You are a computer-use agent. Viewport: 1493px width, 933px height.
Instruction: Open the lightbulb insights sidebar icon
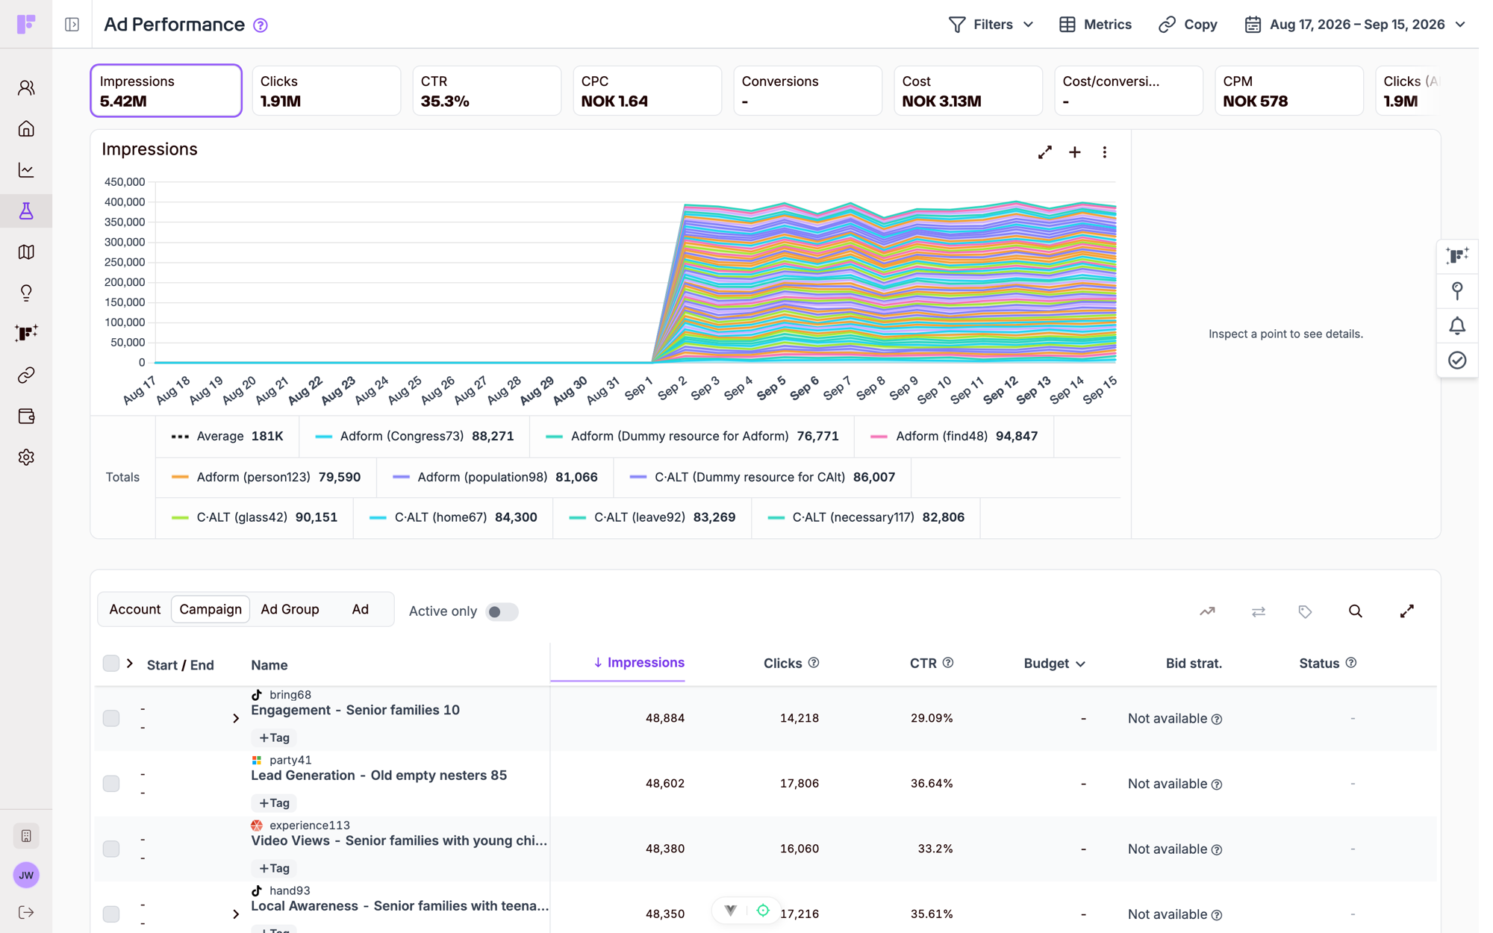click(x=26, y=293)
